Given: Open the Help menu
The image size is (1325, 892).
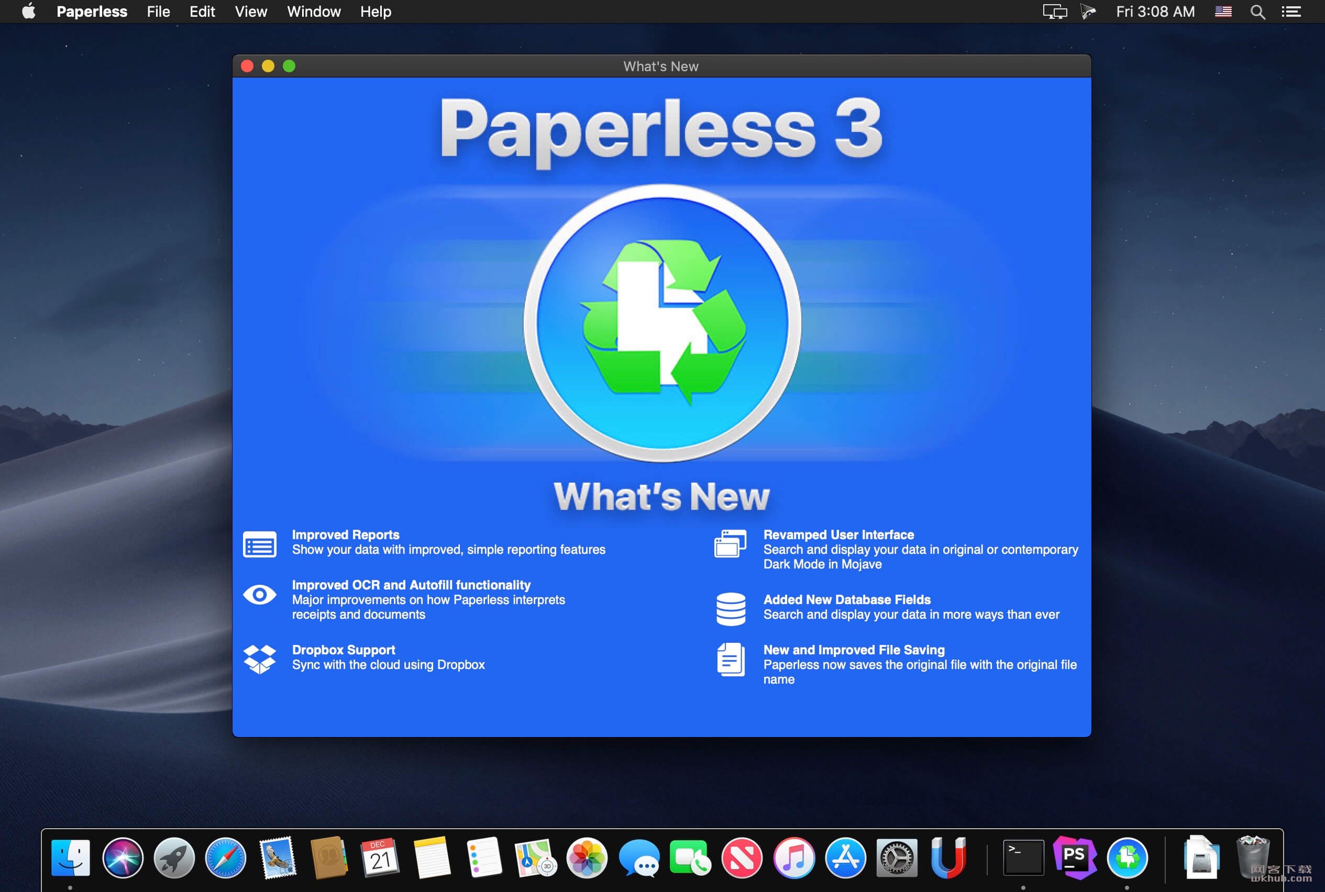Looking at the screenshot, I should pos(376,12).
